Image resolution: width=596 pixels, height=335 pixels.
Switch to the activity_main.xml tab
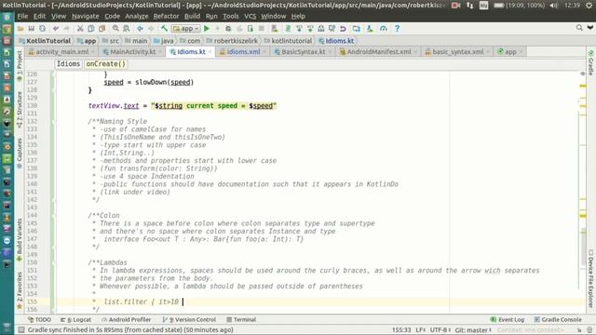tap(62, 52)
